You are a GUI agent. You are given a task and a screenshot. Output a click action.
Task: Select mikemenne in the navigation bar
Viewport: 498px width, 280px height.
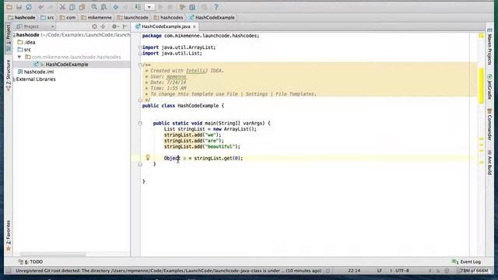(96, 17)
